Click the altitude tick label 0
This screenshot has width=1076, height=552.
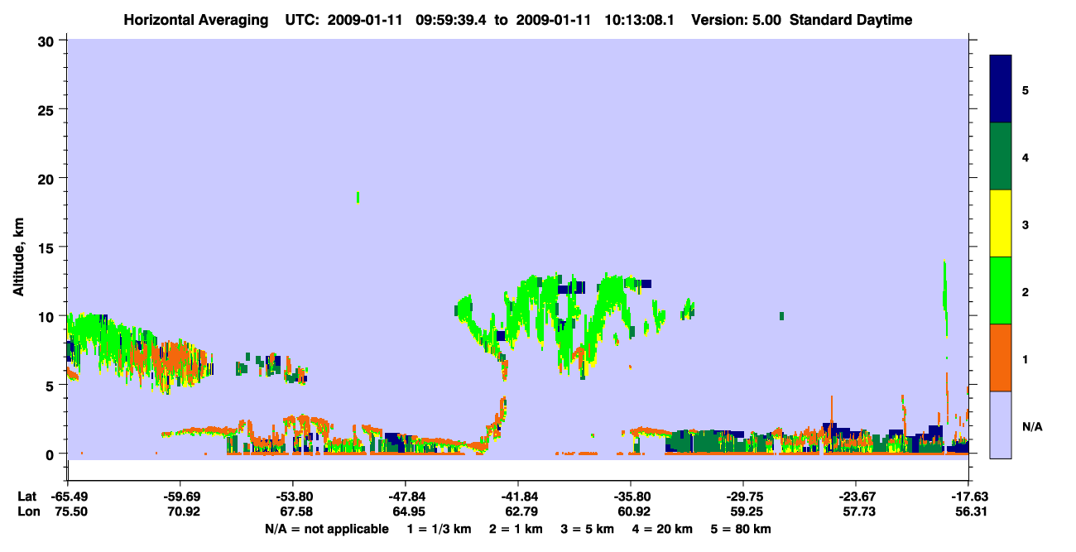[x=52, y=454]
